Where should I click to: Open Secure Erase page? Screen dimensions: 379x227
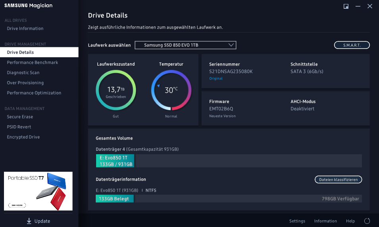20,116
